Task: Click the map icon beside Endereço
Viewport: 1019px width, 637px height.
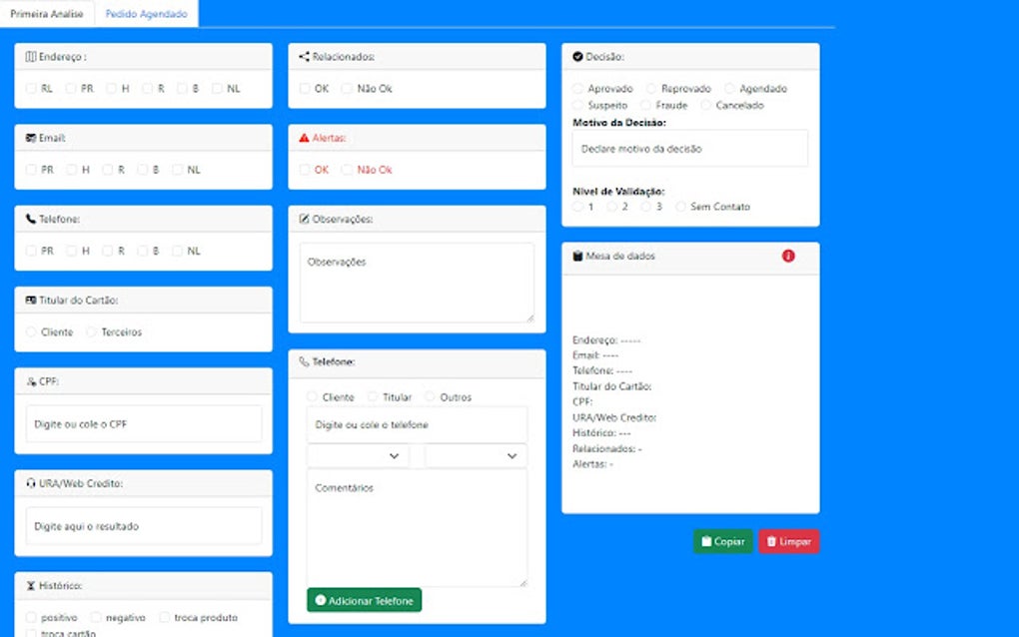Action: pyautogui.click(x=31, y=57)
